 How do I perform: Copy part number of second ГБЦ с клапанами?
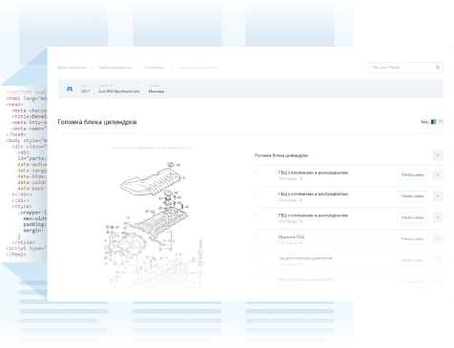coord(300,200)
